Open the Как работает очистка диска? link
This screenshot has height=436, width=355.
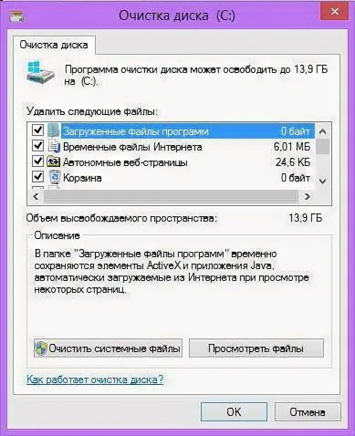pyautogui.click(x=95, y=379)
